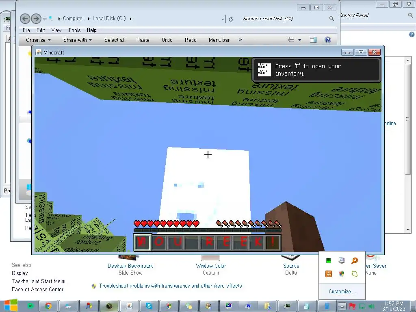Click Customize in tray popup

[x=342, y=291]
